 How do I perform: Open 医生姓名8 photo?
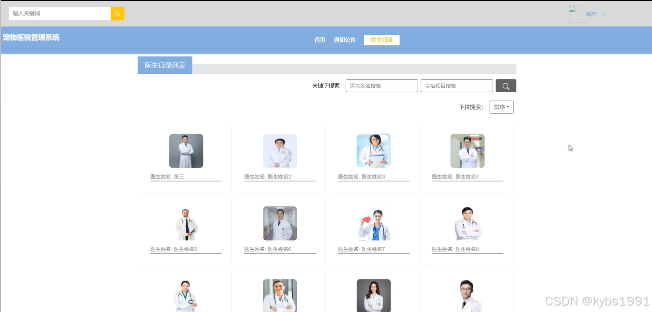(x=468, y=224)
